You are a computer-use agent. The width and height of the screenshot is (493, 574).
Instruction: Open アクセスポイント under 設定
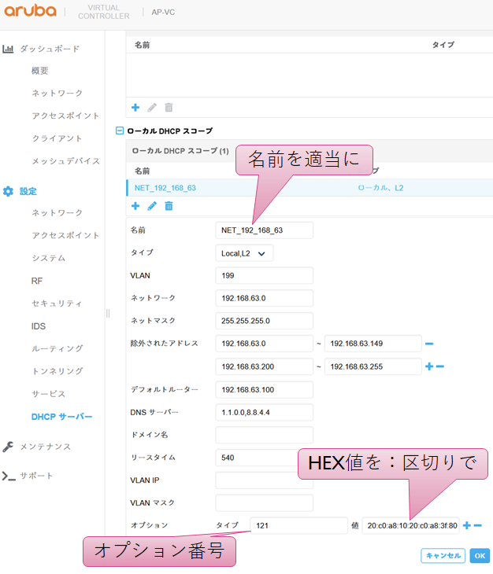(65, 235)
